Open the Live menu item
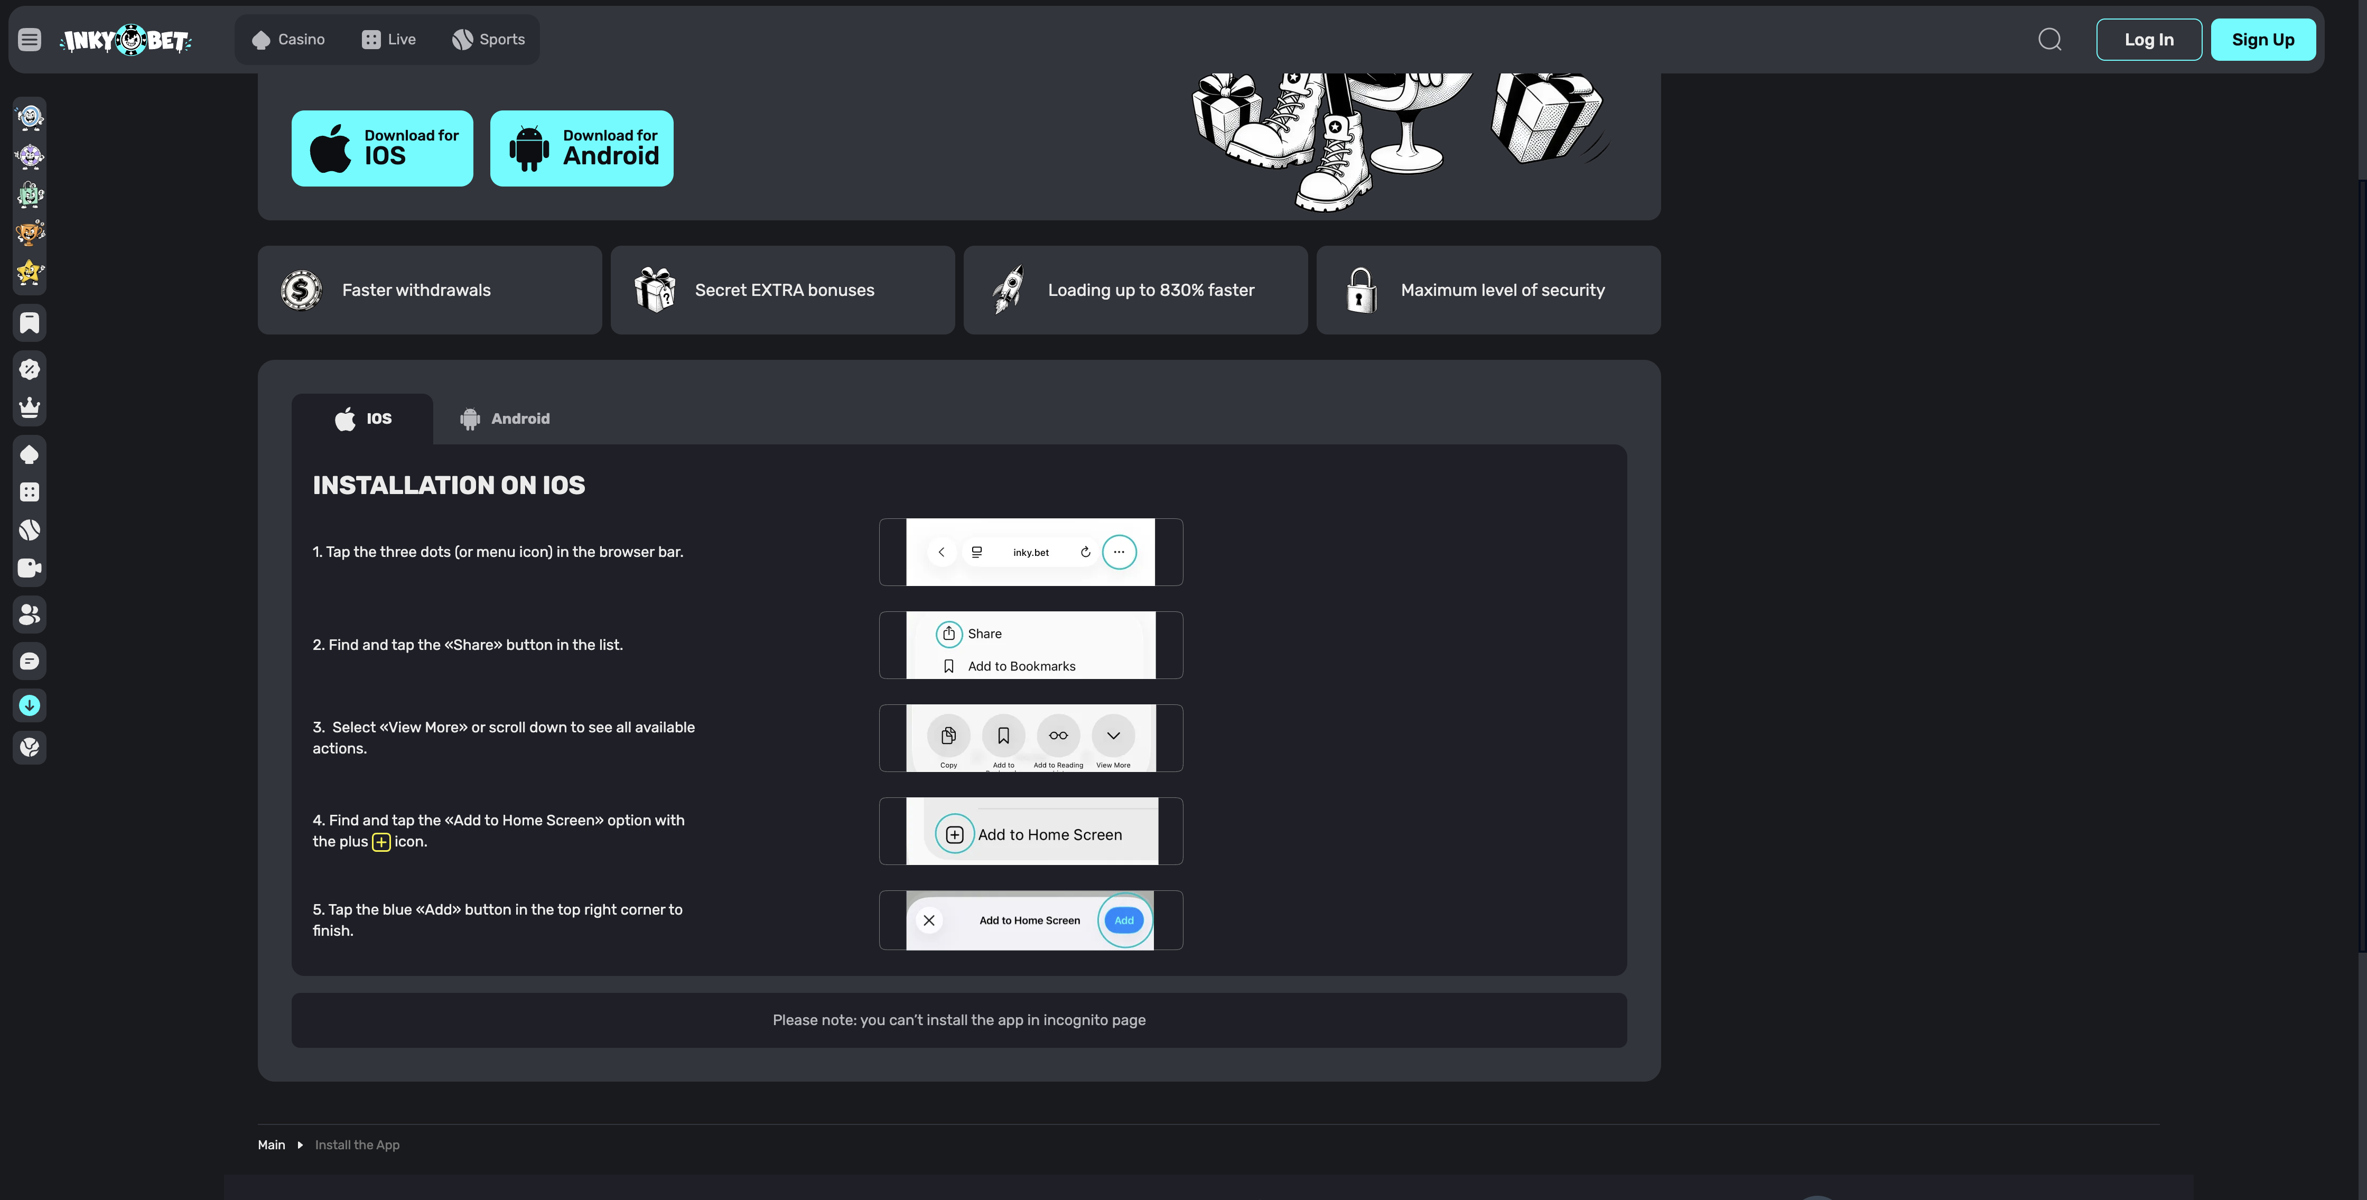This screenshot has height=1200, width=2367. [389, 40]
